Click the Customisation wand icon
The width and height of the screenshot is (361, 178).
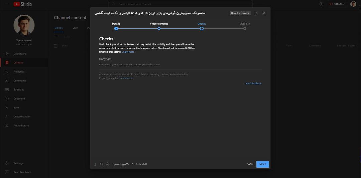pyautogui.click(x=7, y=116)
